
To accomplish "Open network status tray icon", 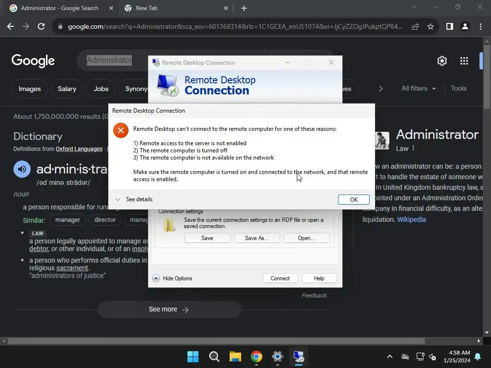I will (x=420, y=356).
